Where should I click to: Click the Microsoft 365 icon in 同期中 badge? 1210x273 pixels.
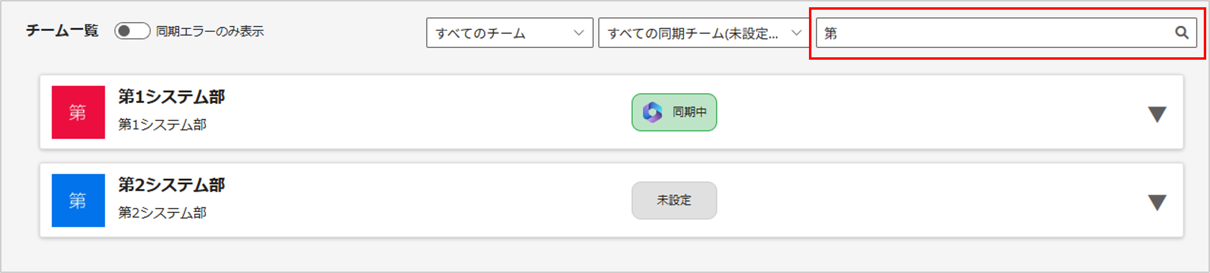[652, 112]
